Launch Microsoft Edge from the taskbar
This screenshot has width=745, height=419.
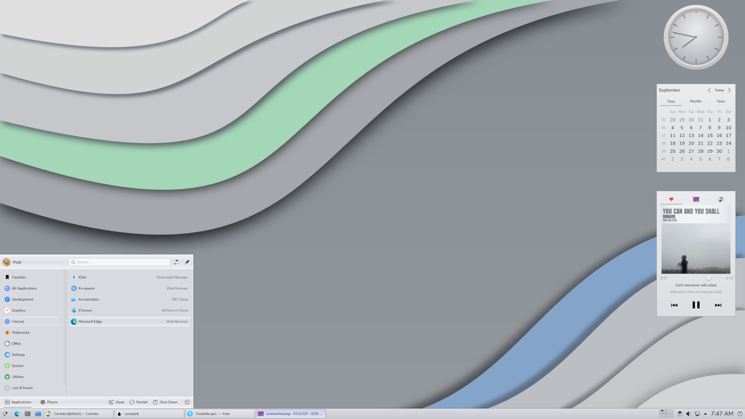point(17,414)
